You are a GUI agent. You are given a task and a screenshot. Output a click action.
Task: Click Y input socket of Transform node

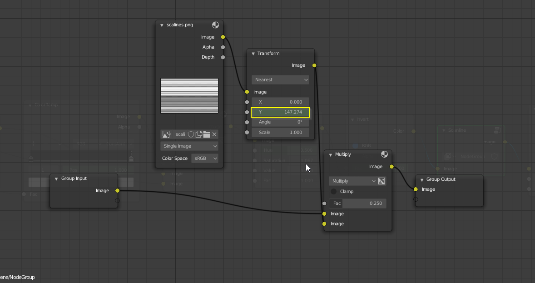point(247,112)
